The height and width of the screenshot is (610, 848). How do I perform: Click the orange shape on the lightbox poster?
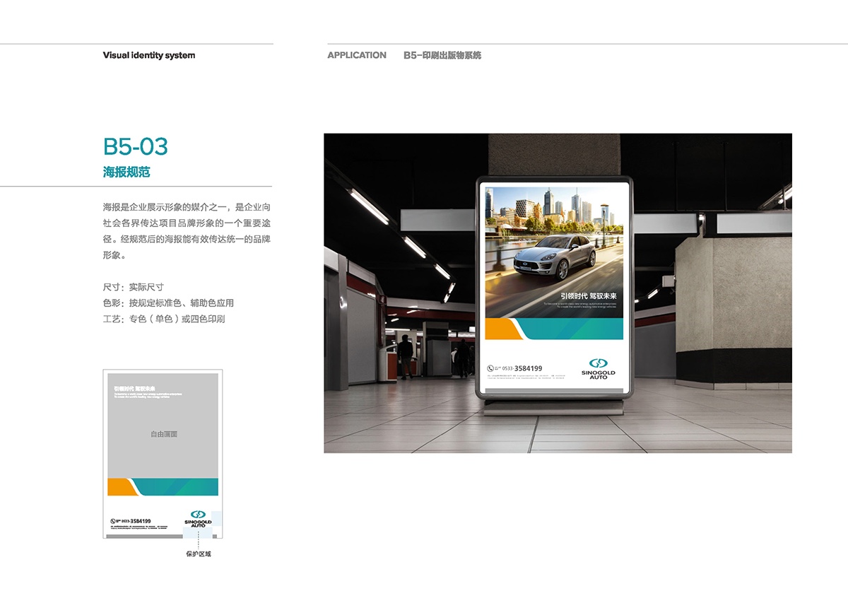tap(502, 329)
